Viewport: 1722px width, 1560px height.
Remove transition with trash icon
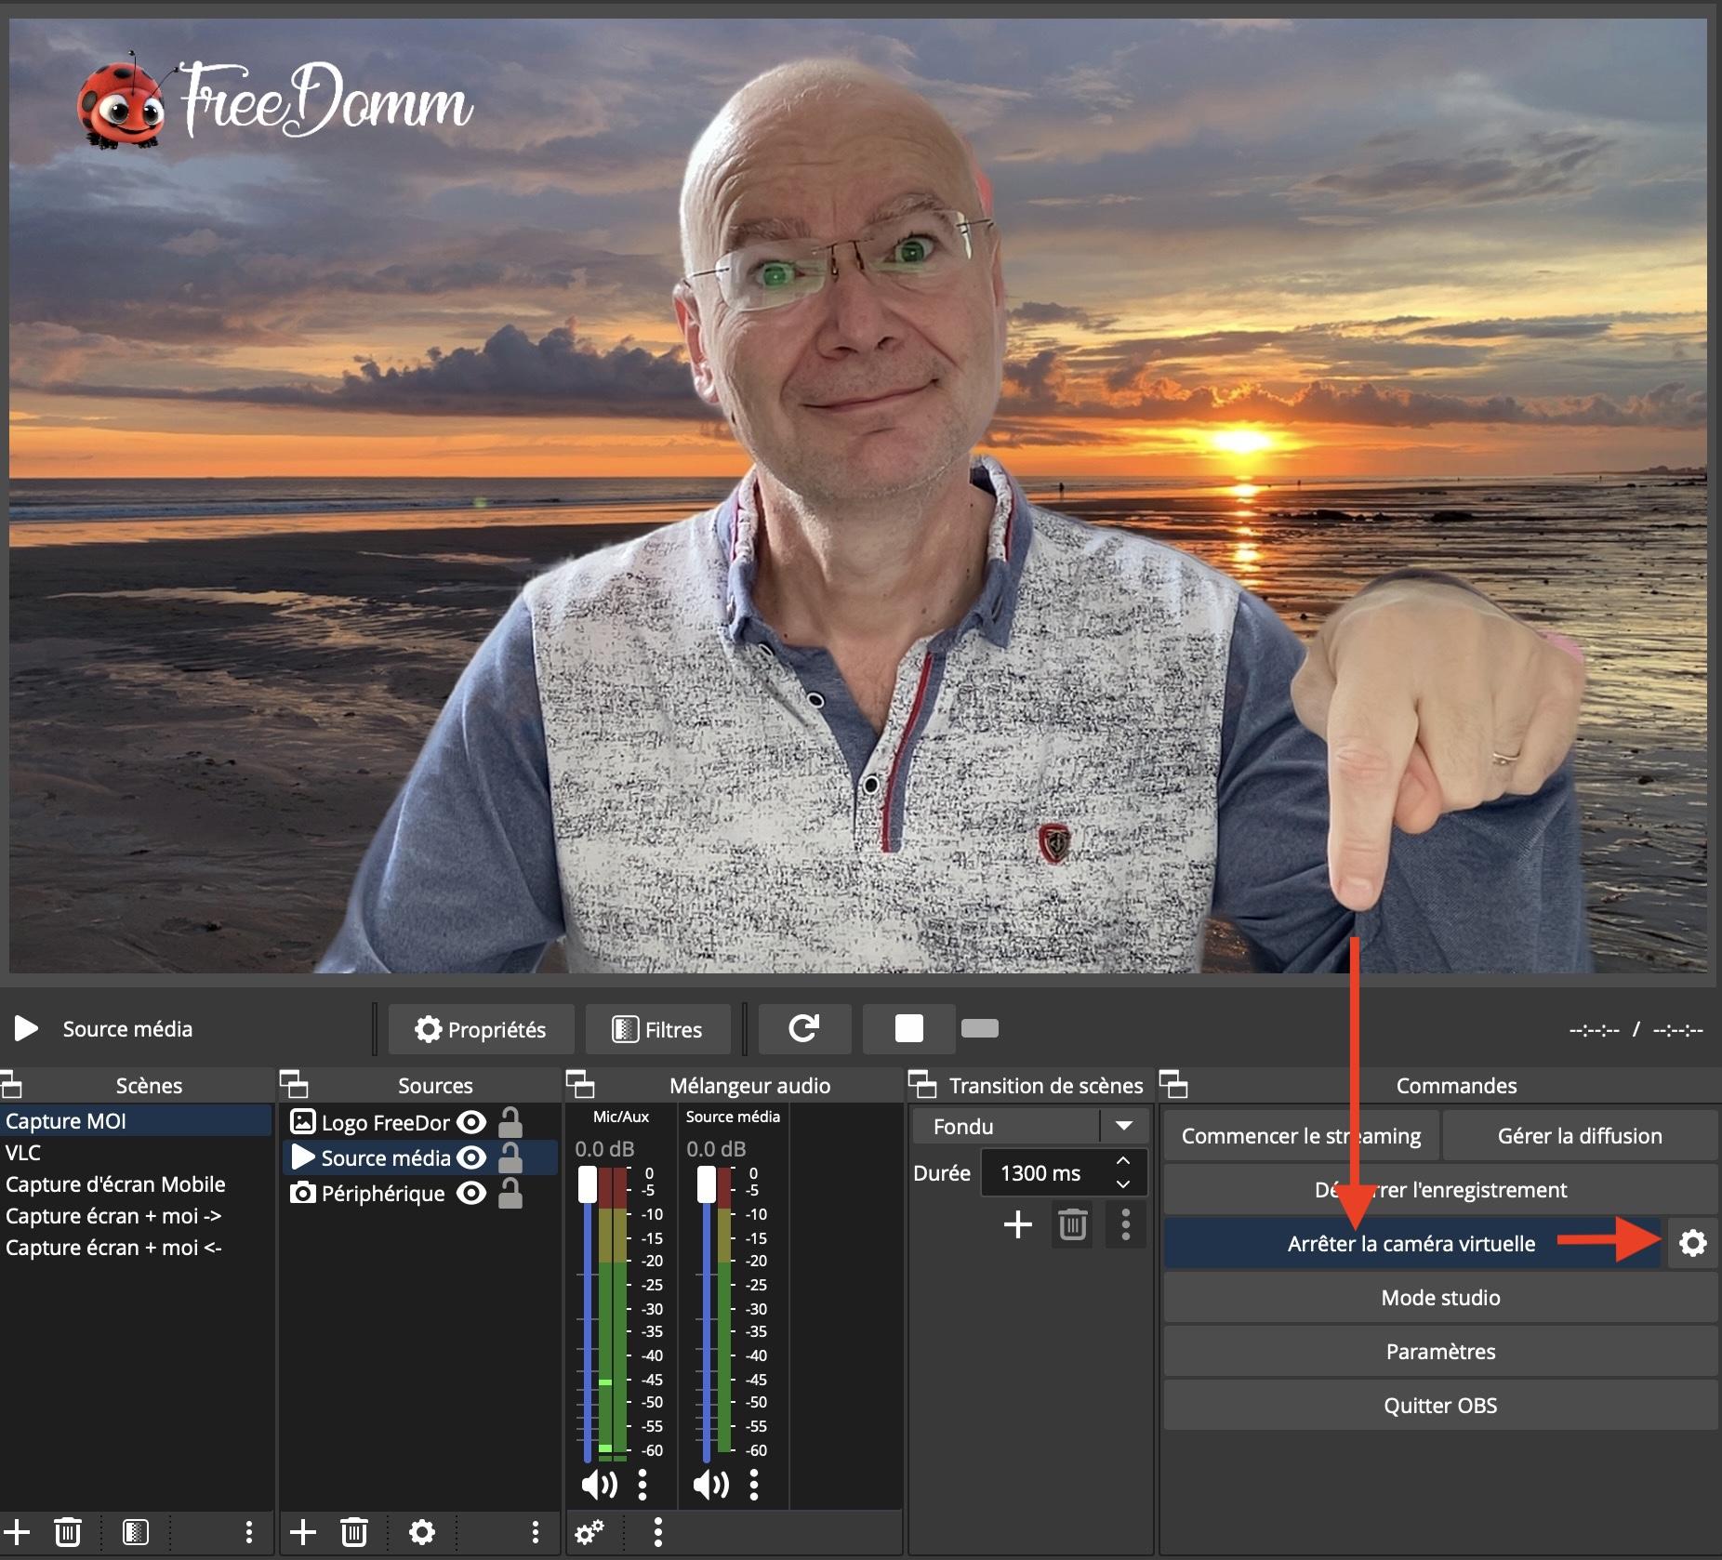[1072, 1224]
